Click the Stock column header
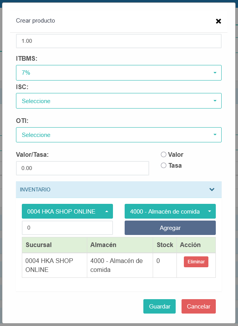238x326 pixels. (164, 245)
